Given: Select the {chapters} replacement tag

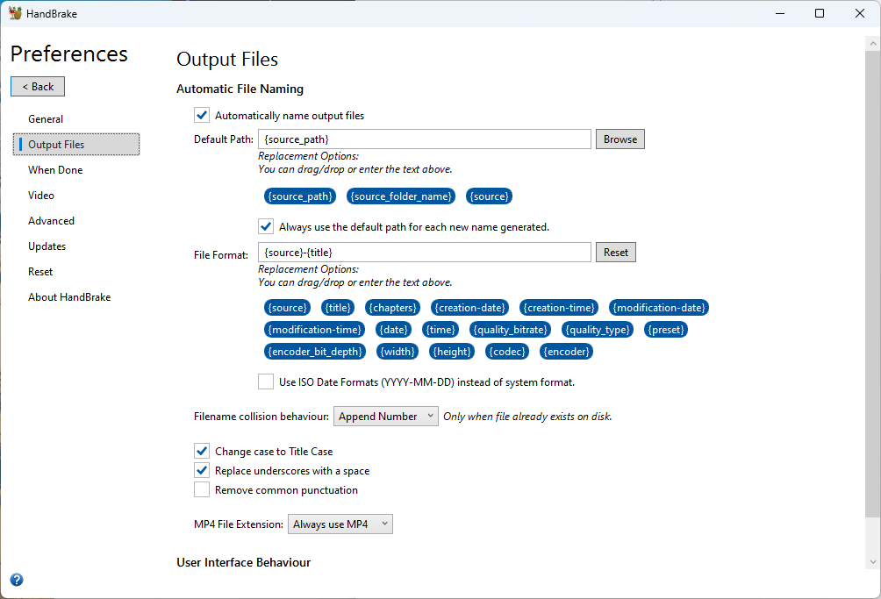Looking at the screenshot, I should tap(392, 308).
